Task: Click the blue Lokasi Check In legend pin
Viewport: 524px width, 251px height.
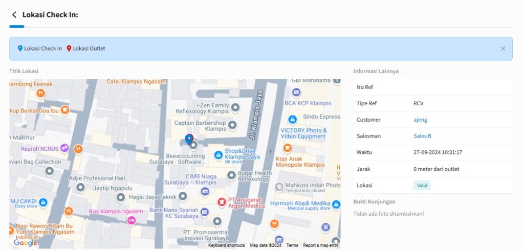Action: (x=20, y=49)
